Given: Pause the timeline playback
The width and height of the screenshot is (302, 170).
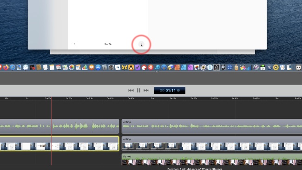Looking at the screenshot, I should 138,90.
